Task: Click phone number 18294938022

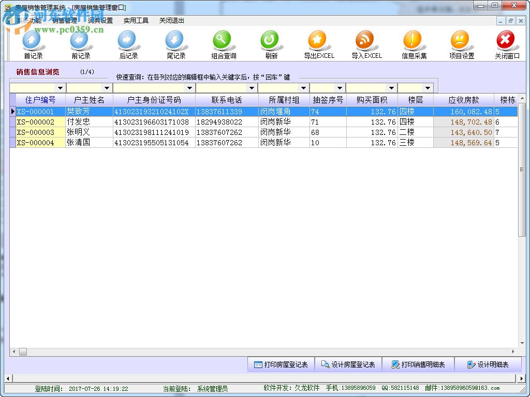Action: [219, 122]
